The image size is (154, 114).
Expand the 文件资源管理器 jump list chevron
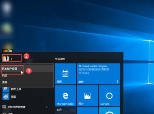pyautogui.click(x=47, y=107)
